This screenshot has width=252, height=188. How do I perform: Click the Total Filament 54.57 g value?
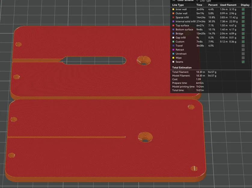212,72
